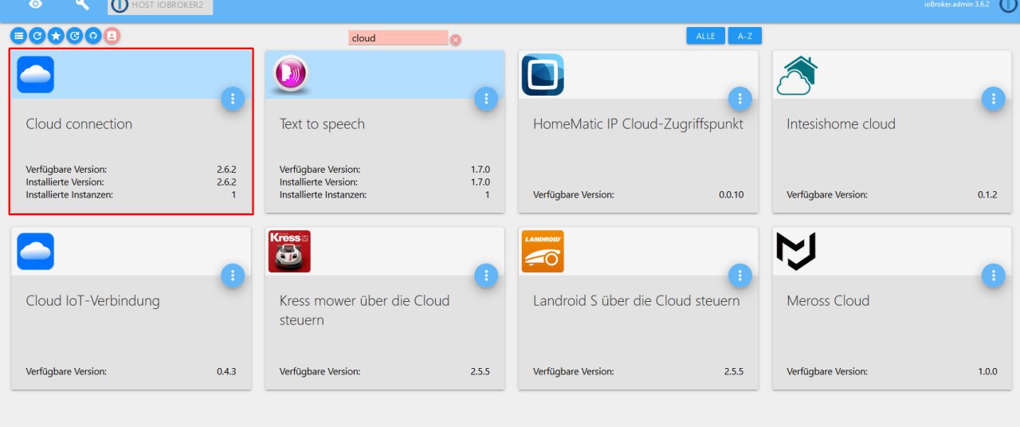Click the star favorites filter icon
1020x427 pixels.
56,36
